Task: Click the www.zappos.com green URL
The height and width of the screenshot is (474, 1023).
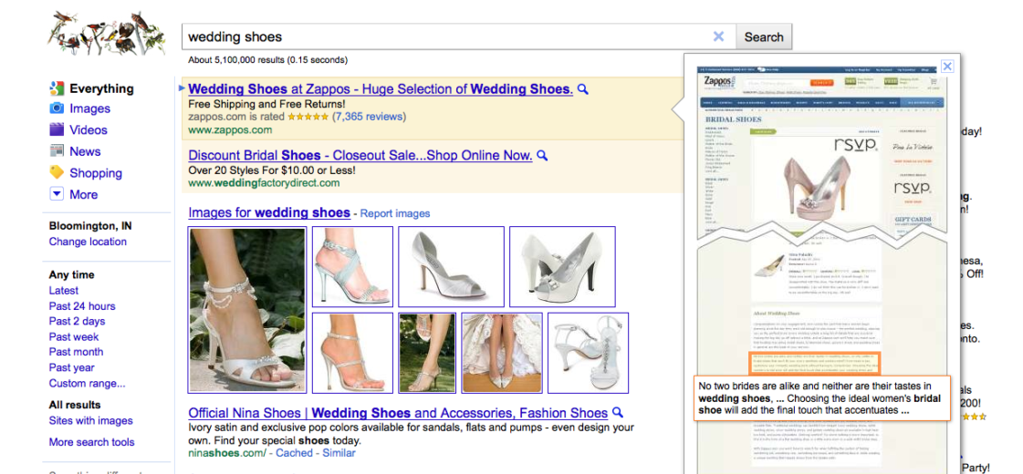Action: point(230,129)
